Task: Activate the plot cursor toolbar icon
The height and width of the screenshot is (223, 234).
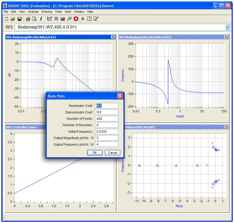Action: coord(49,19)
